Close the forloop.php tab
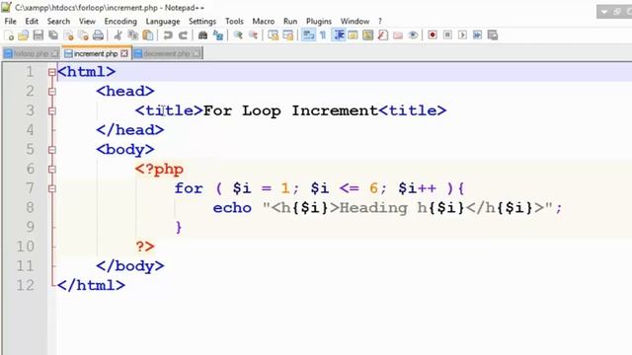The height and width of the screenshot is (355, 632). pyautogui.click(x=54, y=53)
